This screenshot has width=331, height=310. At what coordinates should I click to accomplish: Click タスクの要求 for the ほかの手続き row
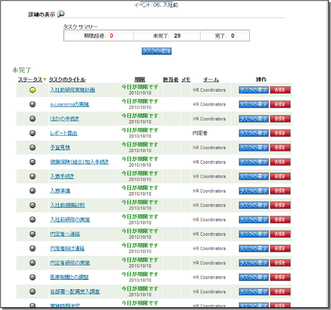click(x=254, y=119)
